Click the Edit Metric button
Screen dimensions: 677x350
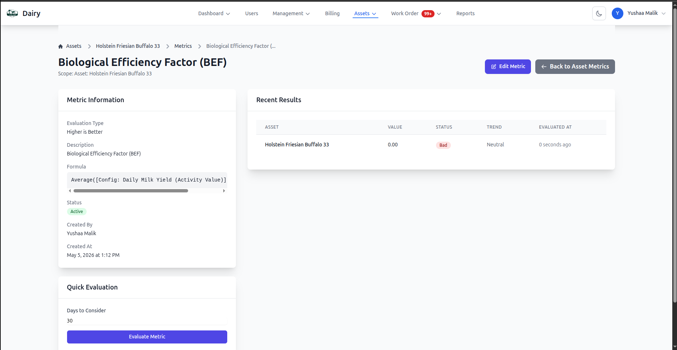click(508, 67)
